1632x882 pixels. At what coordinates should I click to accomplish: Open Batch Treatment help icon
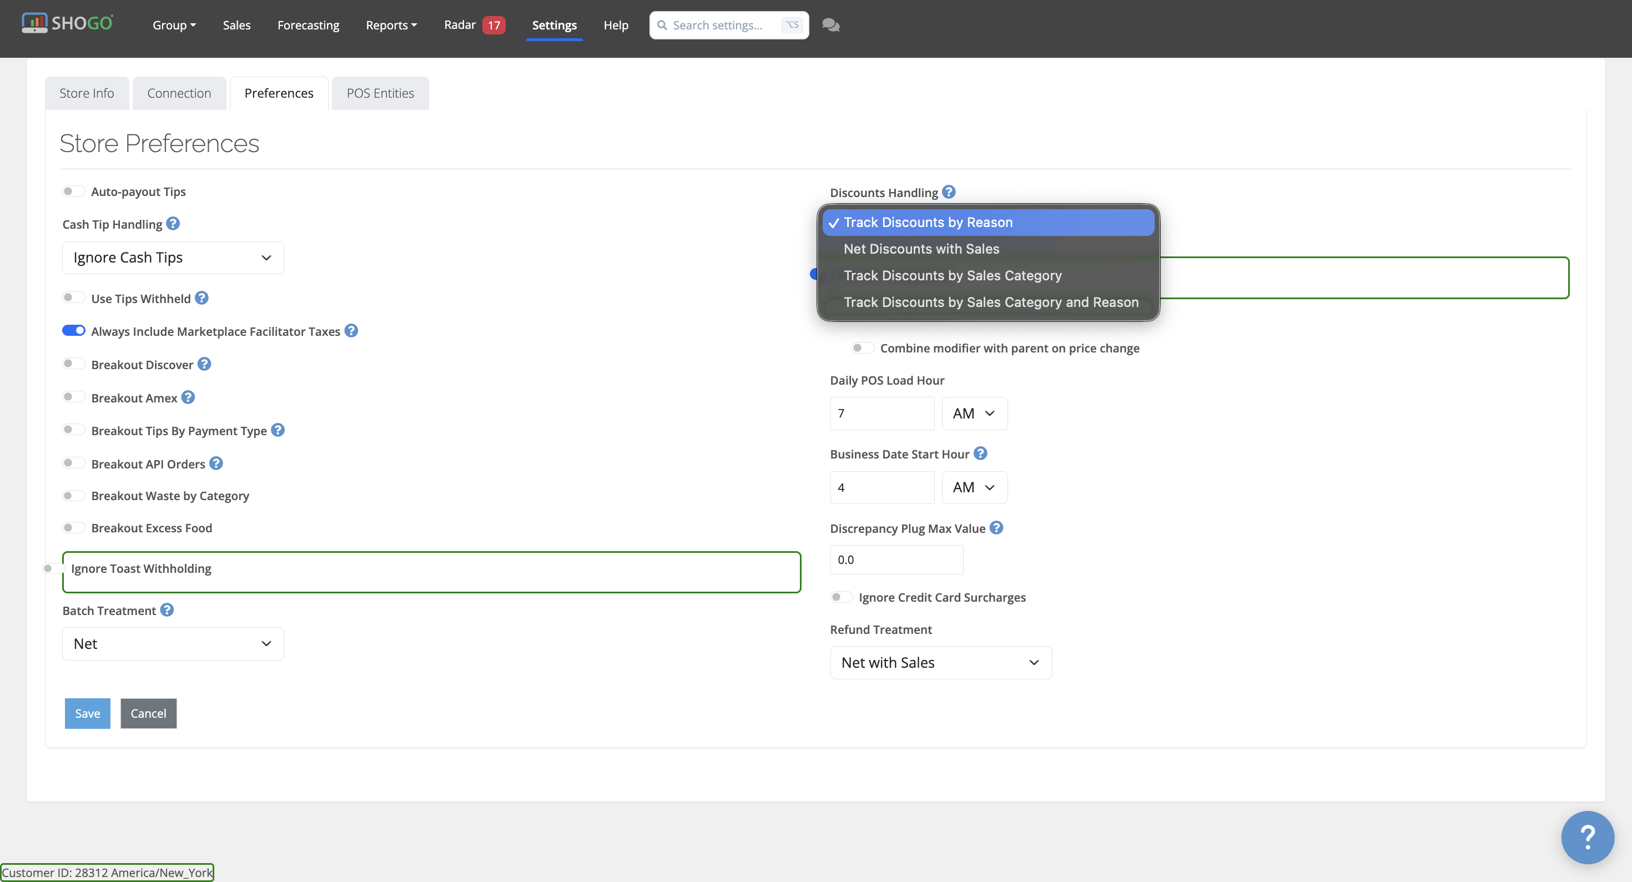[x=167, y=609]
